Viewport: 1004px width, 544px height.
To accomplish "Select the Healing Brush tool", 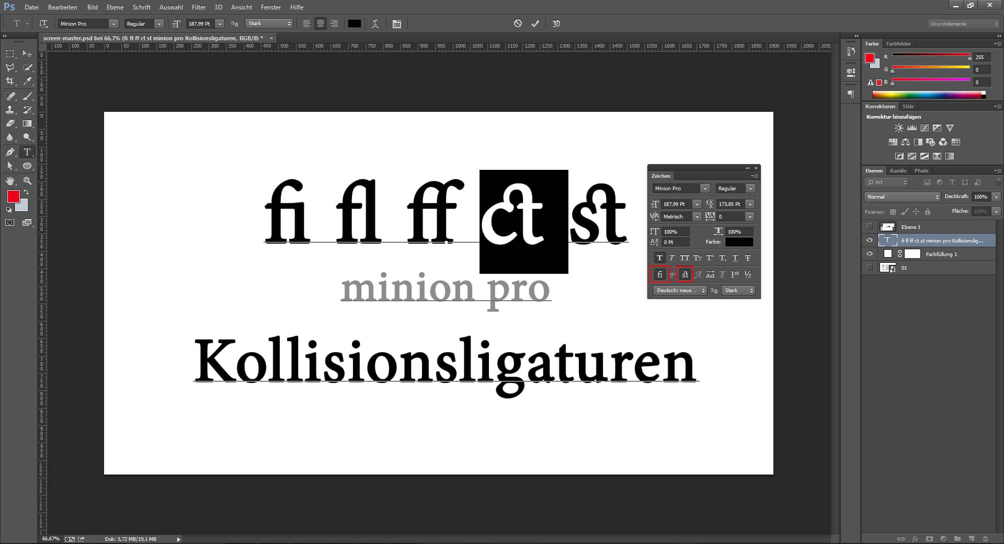I will click(10, 96).
